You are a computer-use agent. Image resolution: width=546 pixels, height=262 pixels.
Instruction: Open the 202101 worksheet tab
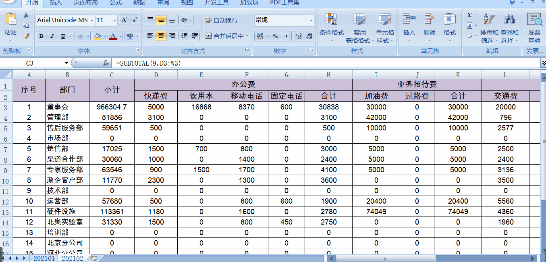pyautogui.click(x=44, y=258)
